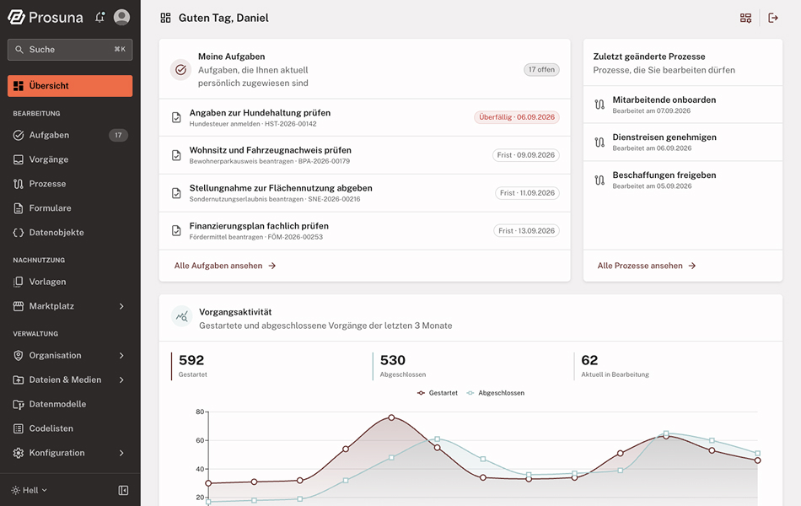Image resolution: width=801 pixels, height=506 pixels.
Task: Open Formulare in the sidebar
Action: 70,208
